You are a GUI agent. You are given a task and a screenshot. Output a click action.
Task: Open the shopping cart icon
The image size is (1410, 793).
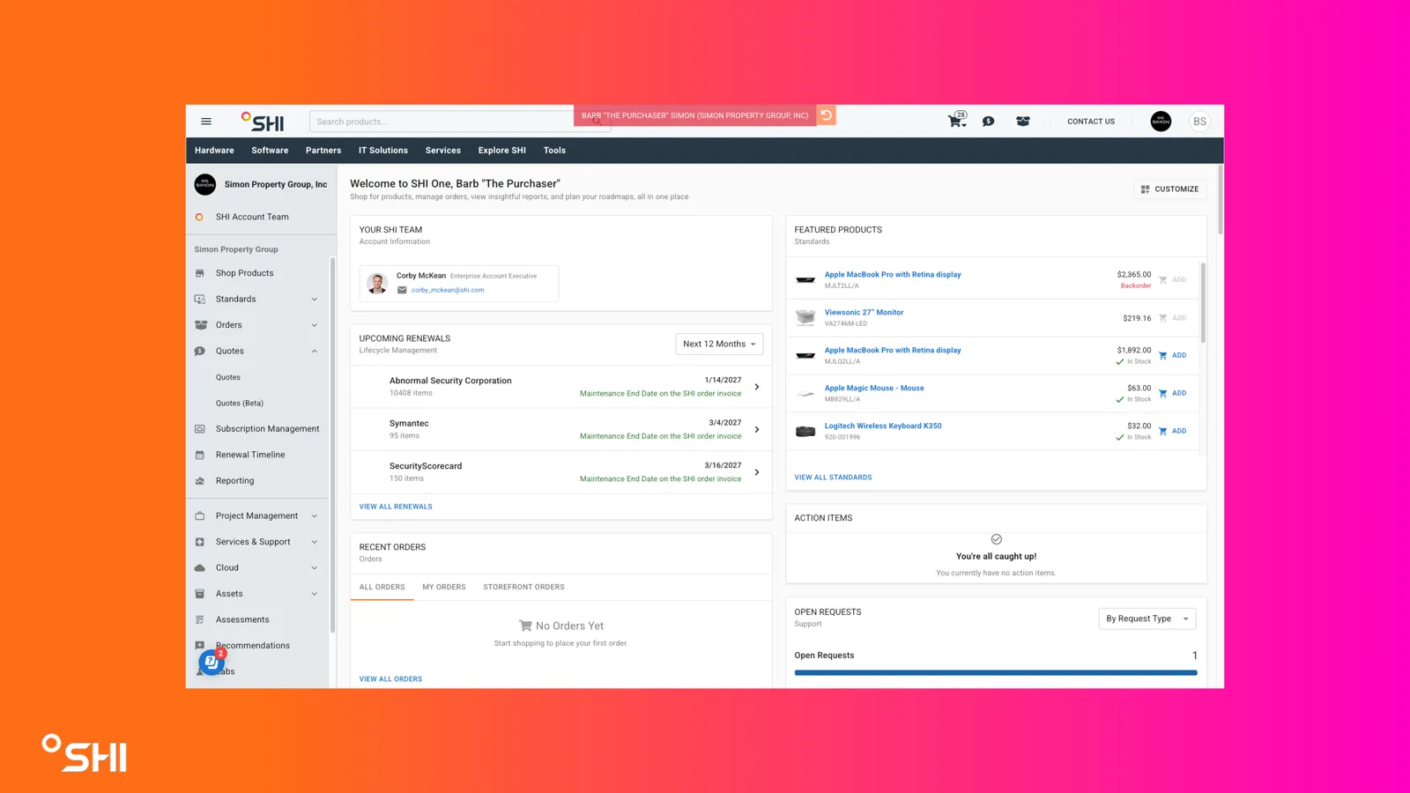957,121
